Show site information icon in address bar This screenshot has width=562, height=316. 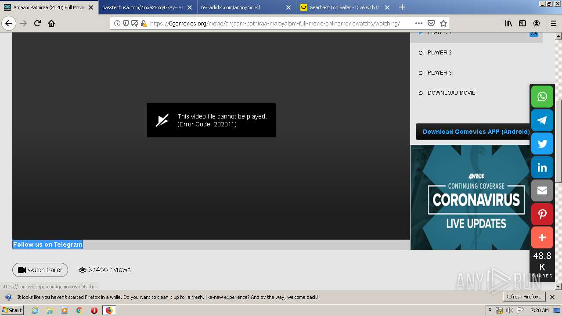pos(117,23)
